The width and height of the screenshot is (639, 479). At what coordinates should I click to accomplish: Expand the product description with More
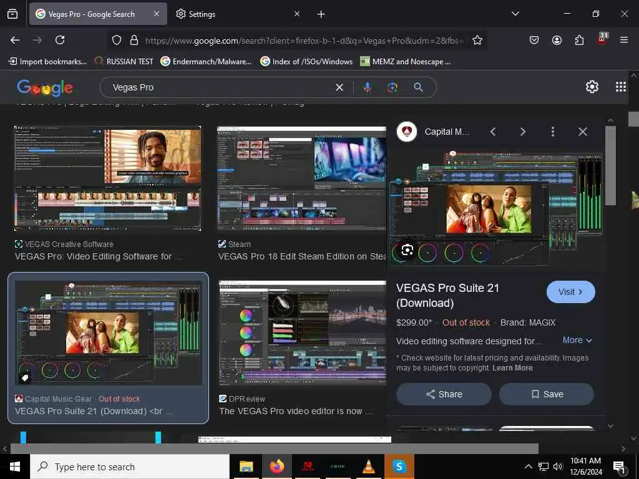[577, 340]
